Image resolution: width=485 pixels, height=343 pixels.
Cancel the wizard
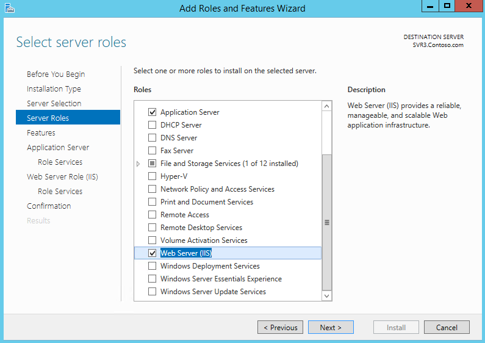click(447, 327)
